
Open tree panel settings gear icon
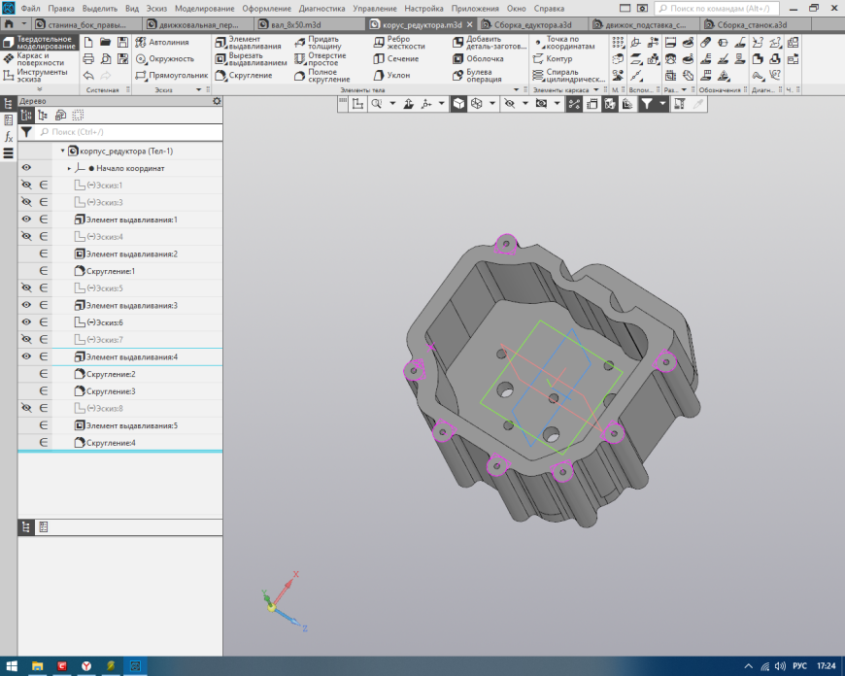pyautogui.click(x=217, y=100)
